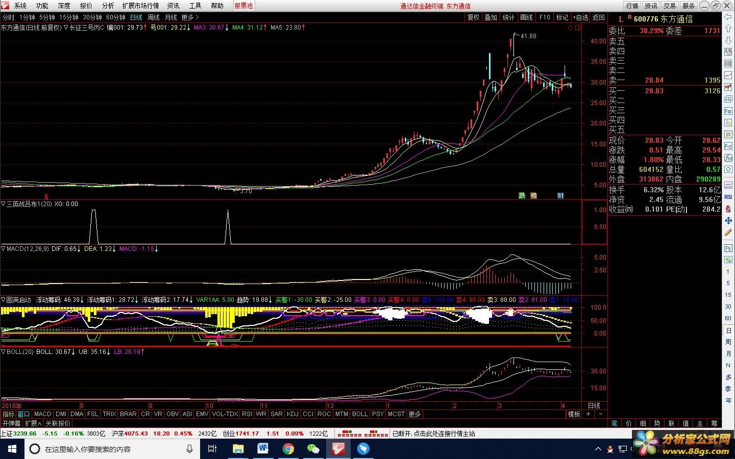735x459 pixels.
Task: Open the 日线 period selector at chart bottom right
Action: coord(594,406)
